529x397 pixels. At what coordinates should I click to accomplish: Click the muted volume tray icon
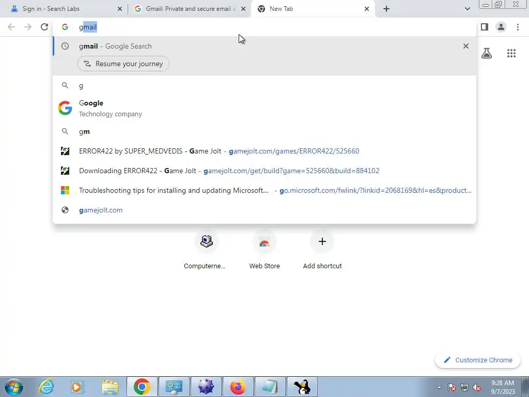pyautogui.click(x=477, y=387)
